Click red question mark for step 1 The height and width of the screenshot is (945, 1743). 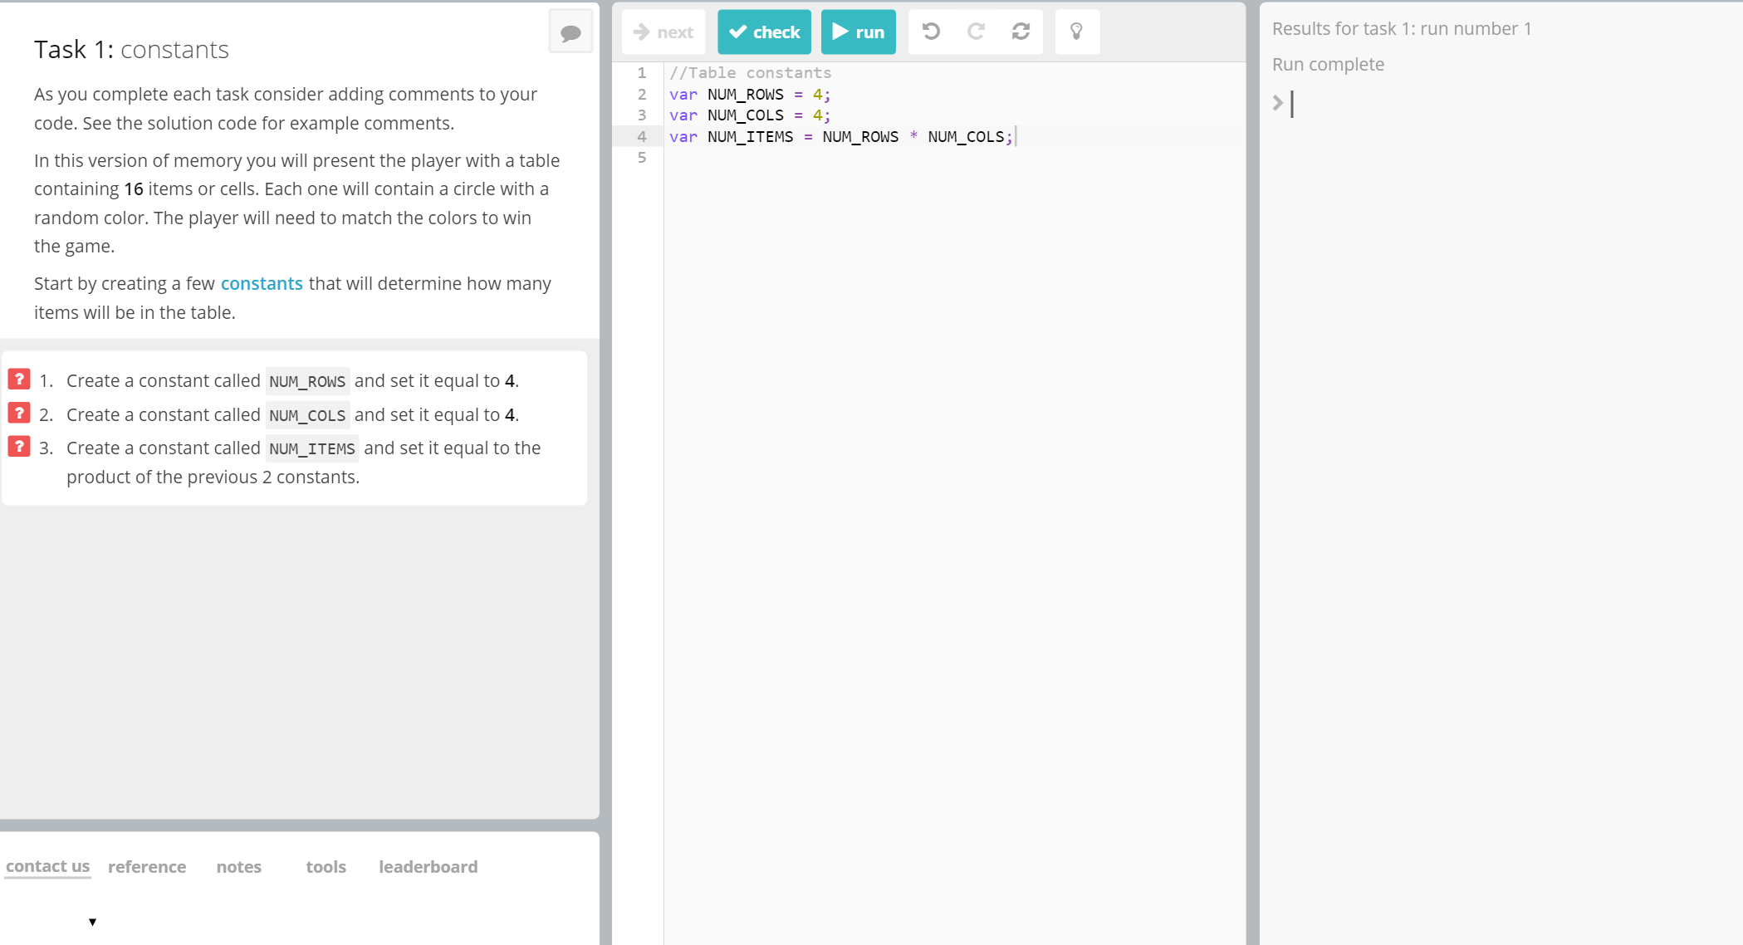[19, 379]
